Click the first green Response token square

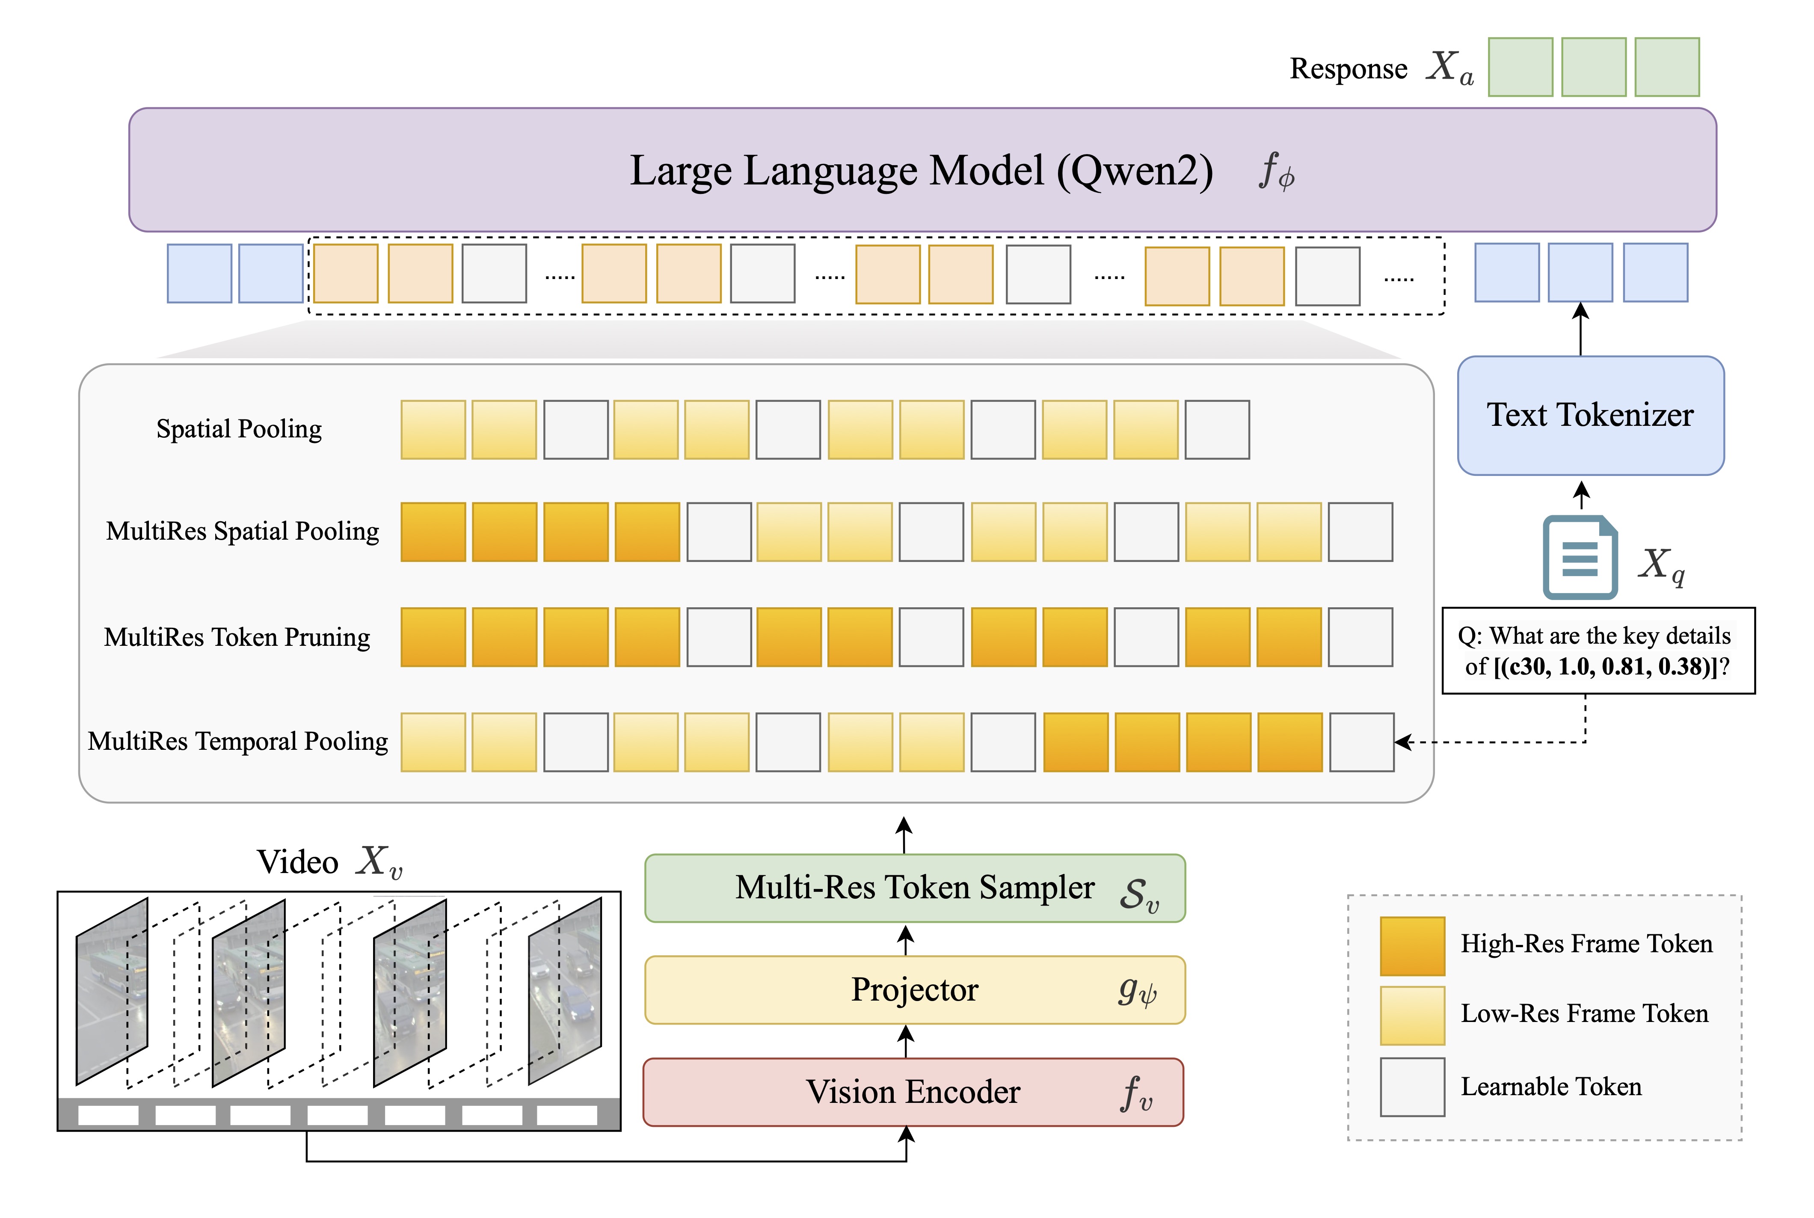pos(1520,67)
